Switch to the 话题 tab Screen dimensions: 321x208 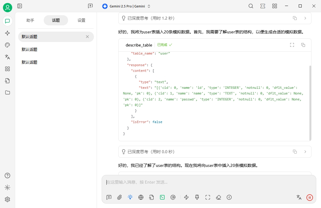56,20
